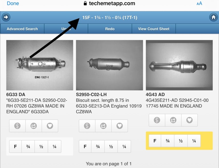Click the price dollar icon for 6G33 DA

(x=17, y=126)
